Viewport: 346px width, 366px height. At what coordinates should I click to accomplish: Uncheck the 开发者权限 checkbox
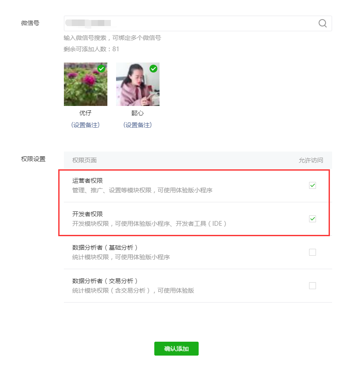coord(313,219)
